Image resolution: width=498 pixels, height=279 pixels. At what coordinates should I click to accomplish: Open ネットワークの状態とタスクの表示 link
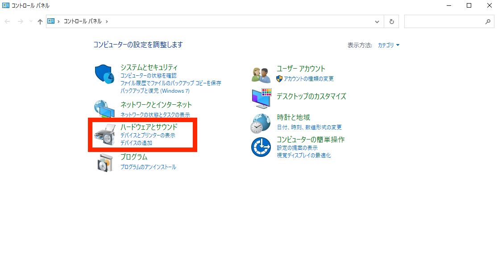point(155,115)
